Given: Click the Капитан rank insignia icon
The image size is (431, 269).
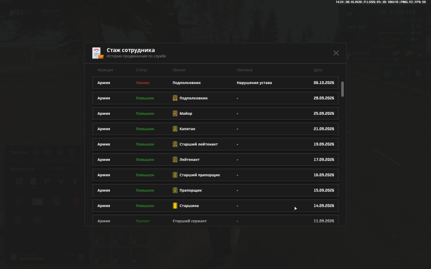Looking at the screenshot, I should tap(175, 129).
